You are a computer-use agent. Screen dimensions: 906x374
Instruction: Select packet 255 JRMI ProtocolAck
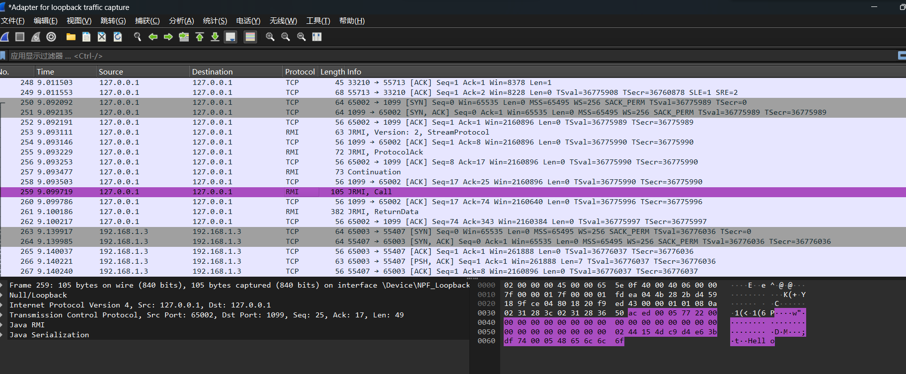453,152
